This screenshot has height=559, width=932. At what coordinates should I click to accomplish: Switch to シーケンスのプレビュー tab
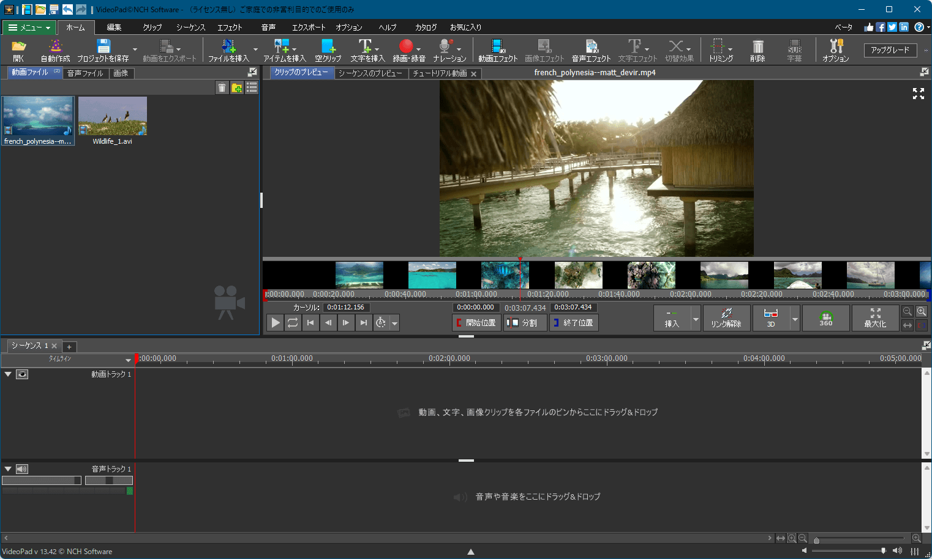pyautogui.click(x=370, y=73)
